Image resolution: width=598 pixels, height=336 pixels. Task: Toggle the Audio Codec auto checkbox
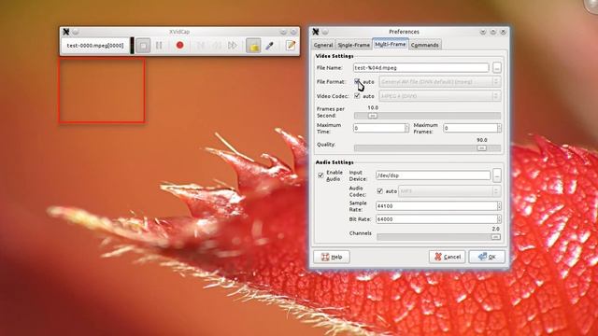[380, 190]
